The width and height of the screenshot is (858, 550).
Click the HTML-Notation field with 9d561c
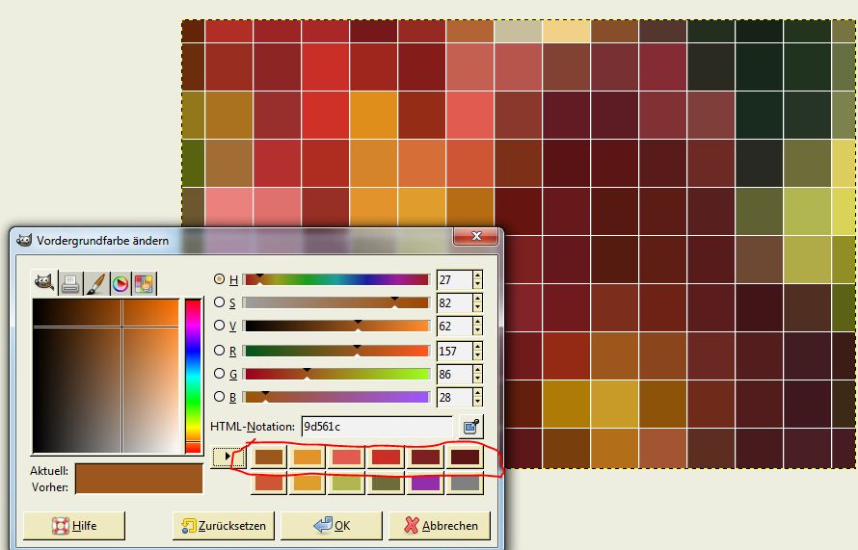tap(377, 427)
